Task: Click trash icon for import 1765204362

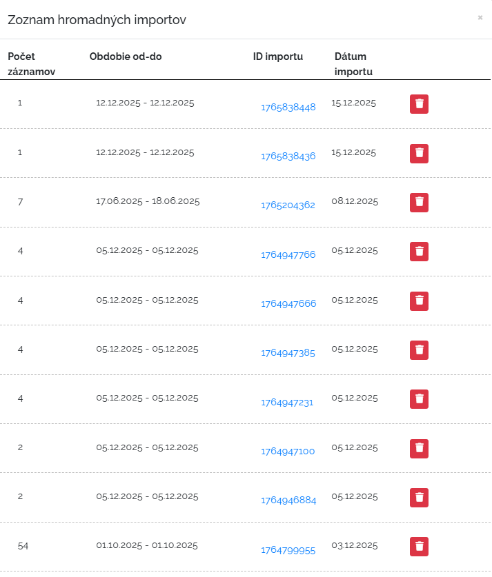Action: coord(419,202)
